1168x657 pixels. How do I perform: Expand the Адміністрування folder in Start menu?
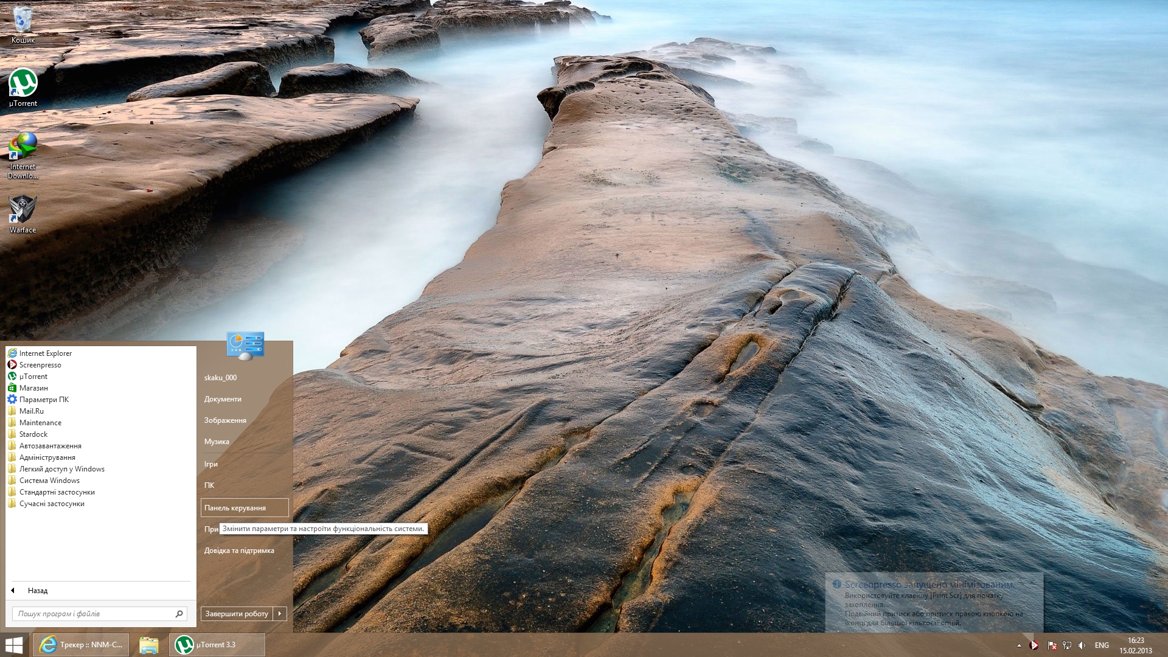pos(47,457)
